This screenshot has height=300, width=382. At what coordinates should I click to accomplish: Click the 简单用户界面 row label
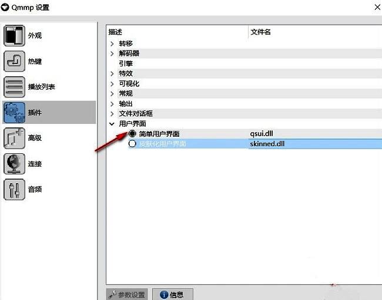tap(159, 134)
